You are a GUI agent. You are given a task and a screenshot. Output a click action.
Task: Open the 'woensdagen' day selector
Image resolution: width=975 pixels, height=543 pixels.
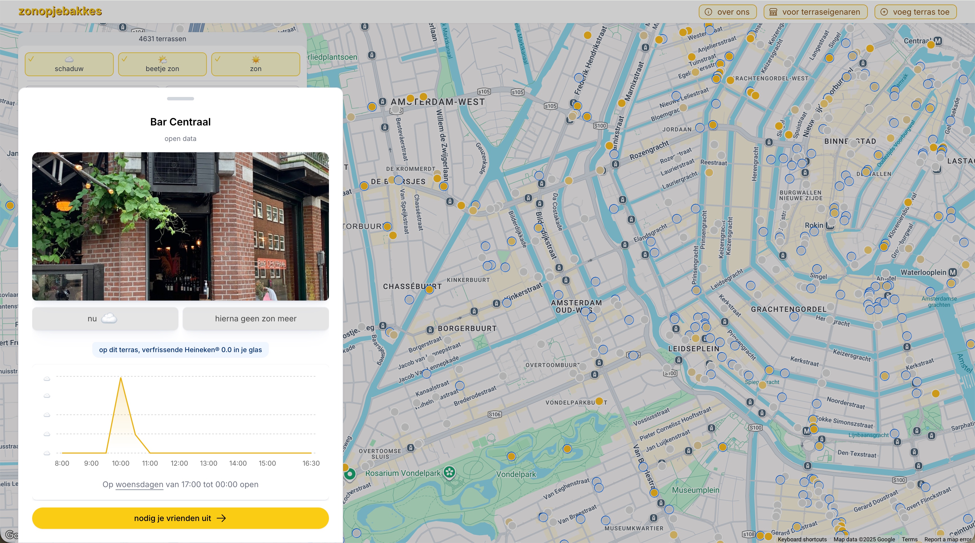(x=139, y=484)
